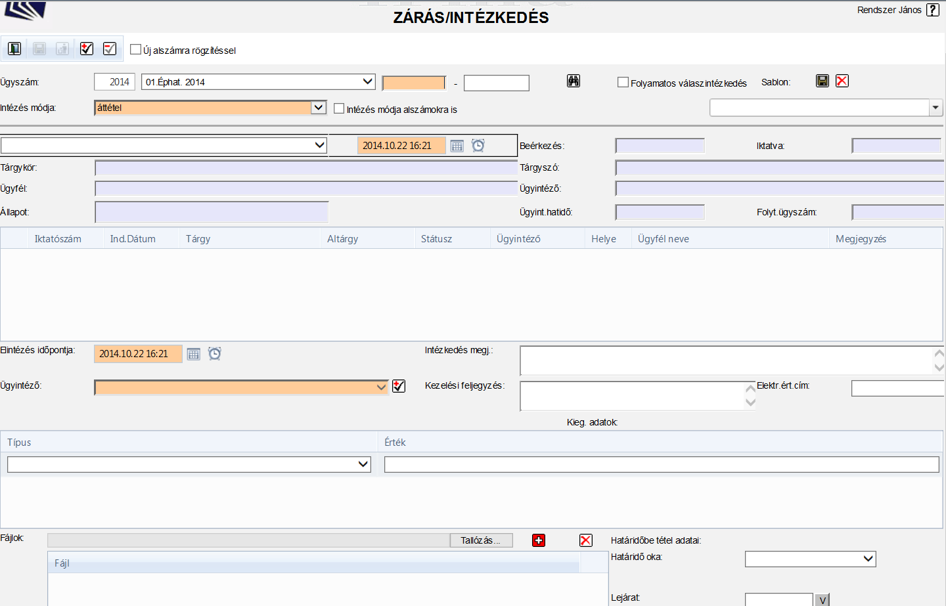The width and height of the screenshot is (946, 606).
Task: Click the Fájl list header
Action: click(x=313, y=563)
